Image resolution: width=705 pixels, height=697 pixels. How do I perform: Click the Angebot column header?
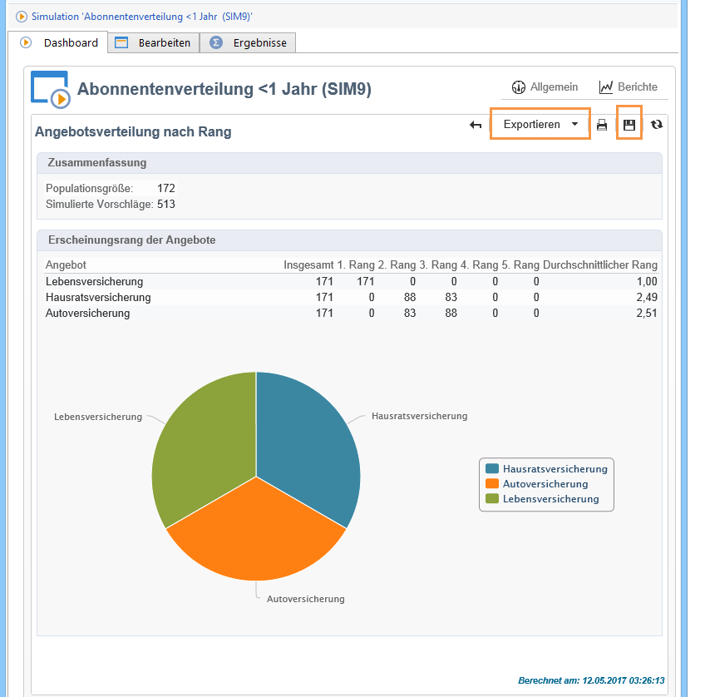66,264
